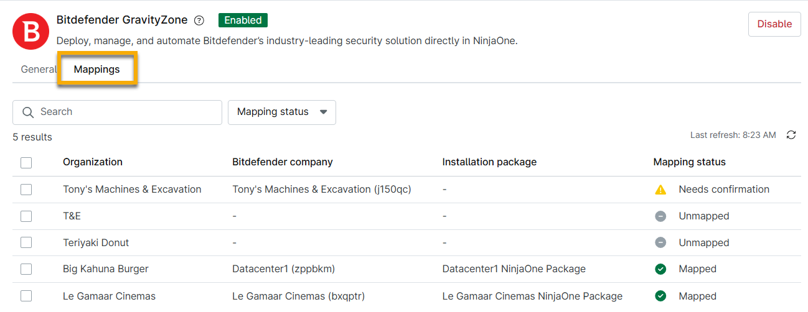Open the Mapping status filter dropdown
Viewport: 808px width, 312px height.
(x=281, y=112)
